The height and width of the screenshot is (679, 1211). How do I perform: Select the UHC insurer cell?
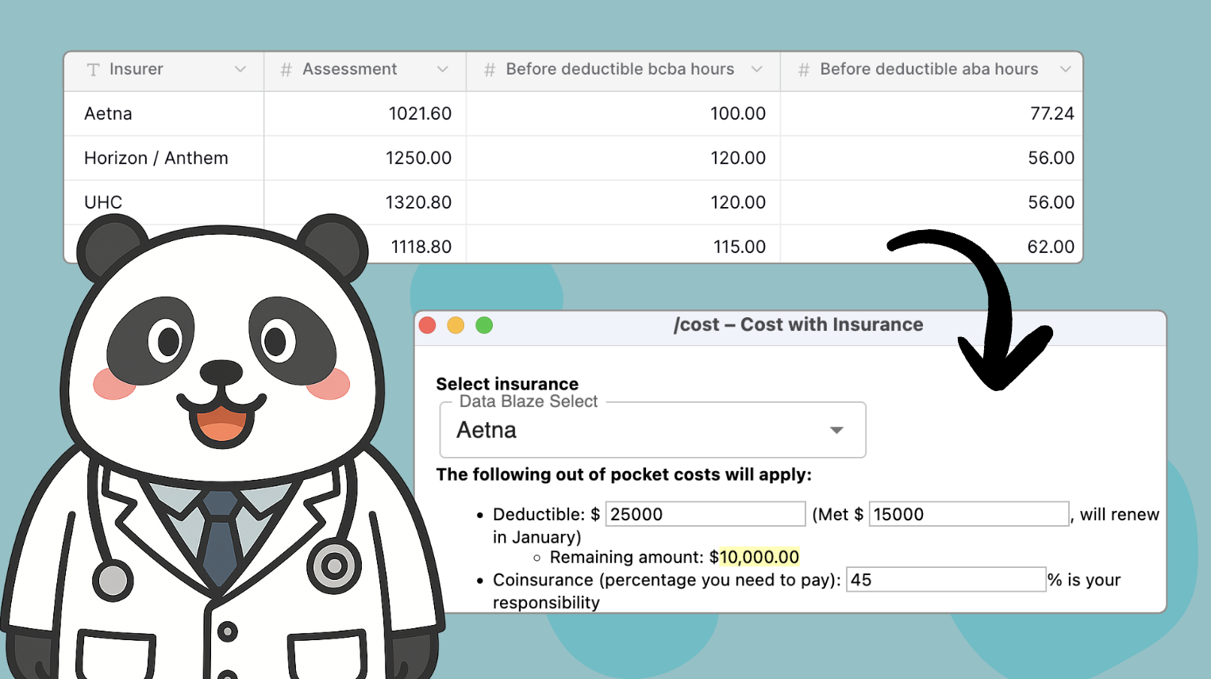tap(103, 202)
